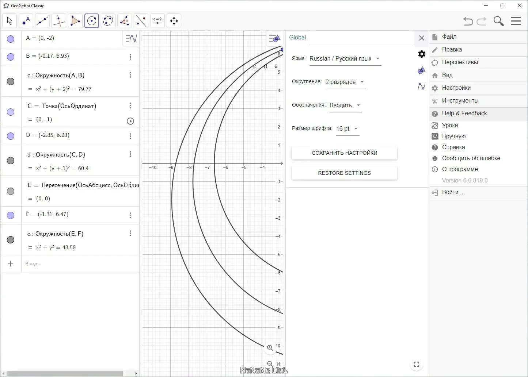Image resolution: width=528 pixels, height=377 pixels.
Task: Toggle visibility of point C
Action: 11,112
